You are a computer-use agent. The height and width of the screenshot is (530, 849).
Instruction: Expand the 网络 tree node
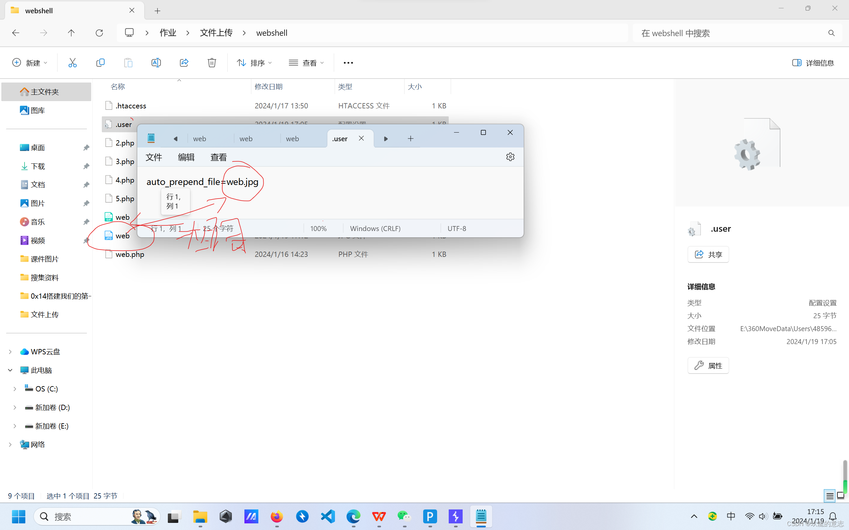pos(10,444)
